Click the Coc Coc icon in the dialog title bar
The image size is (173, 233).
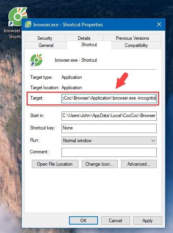28,25
